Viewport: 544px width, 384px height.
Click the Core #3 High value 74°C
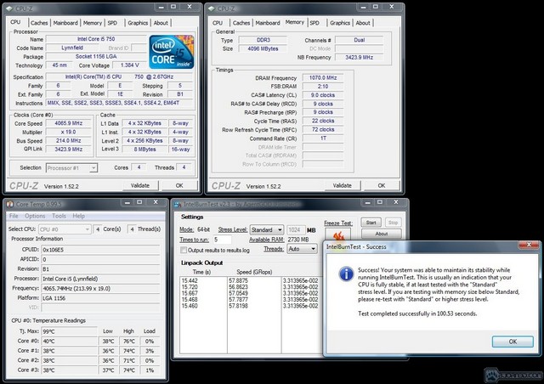click(x=129, y=370)
